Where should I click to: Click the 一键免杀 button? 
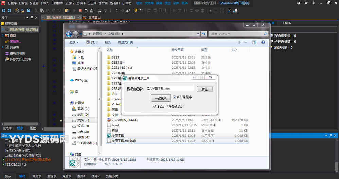coord(161,98)
